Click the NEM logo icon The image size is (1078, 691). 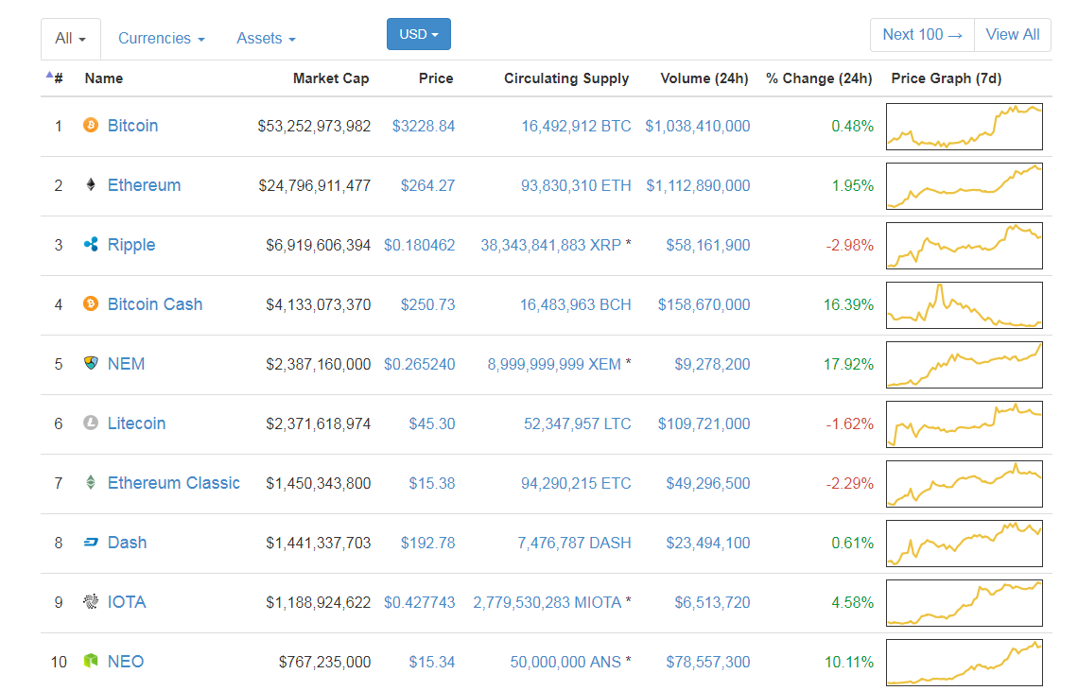[91, 363]
